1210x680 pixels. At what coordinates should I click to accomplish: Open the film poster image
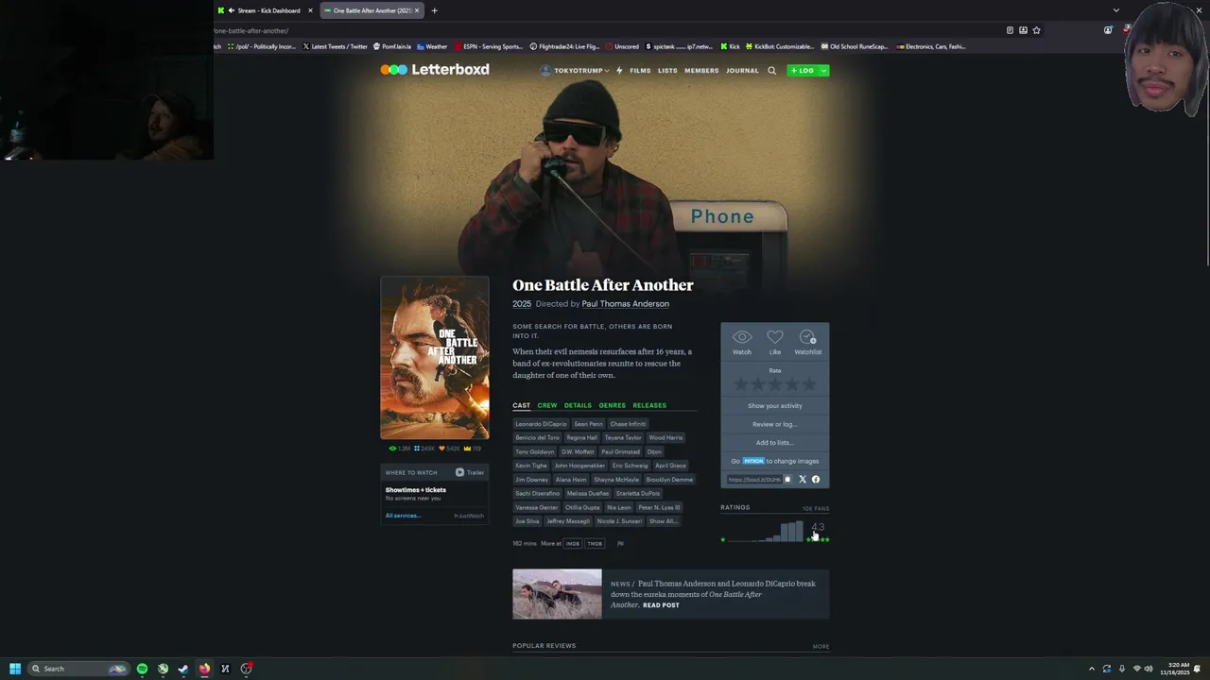pos(435,358)
